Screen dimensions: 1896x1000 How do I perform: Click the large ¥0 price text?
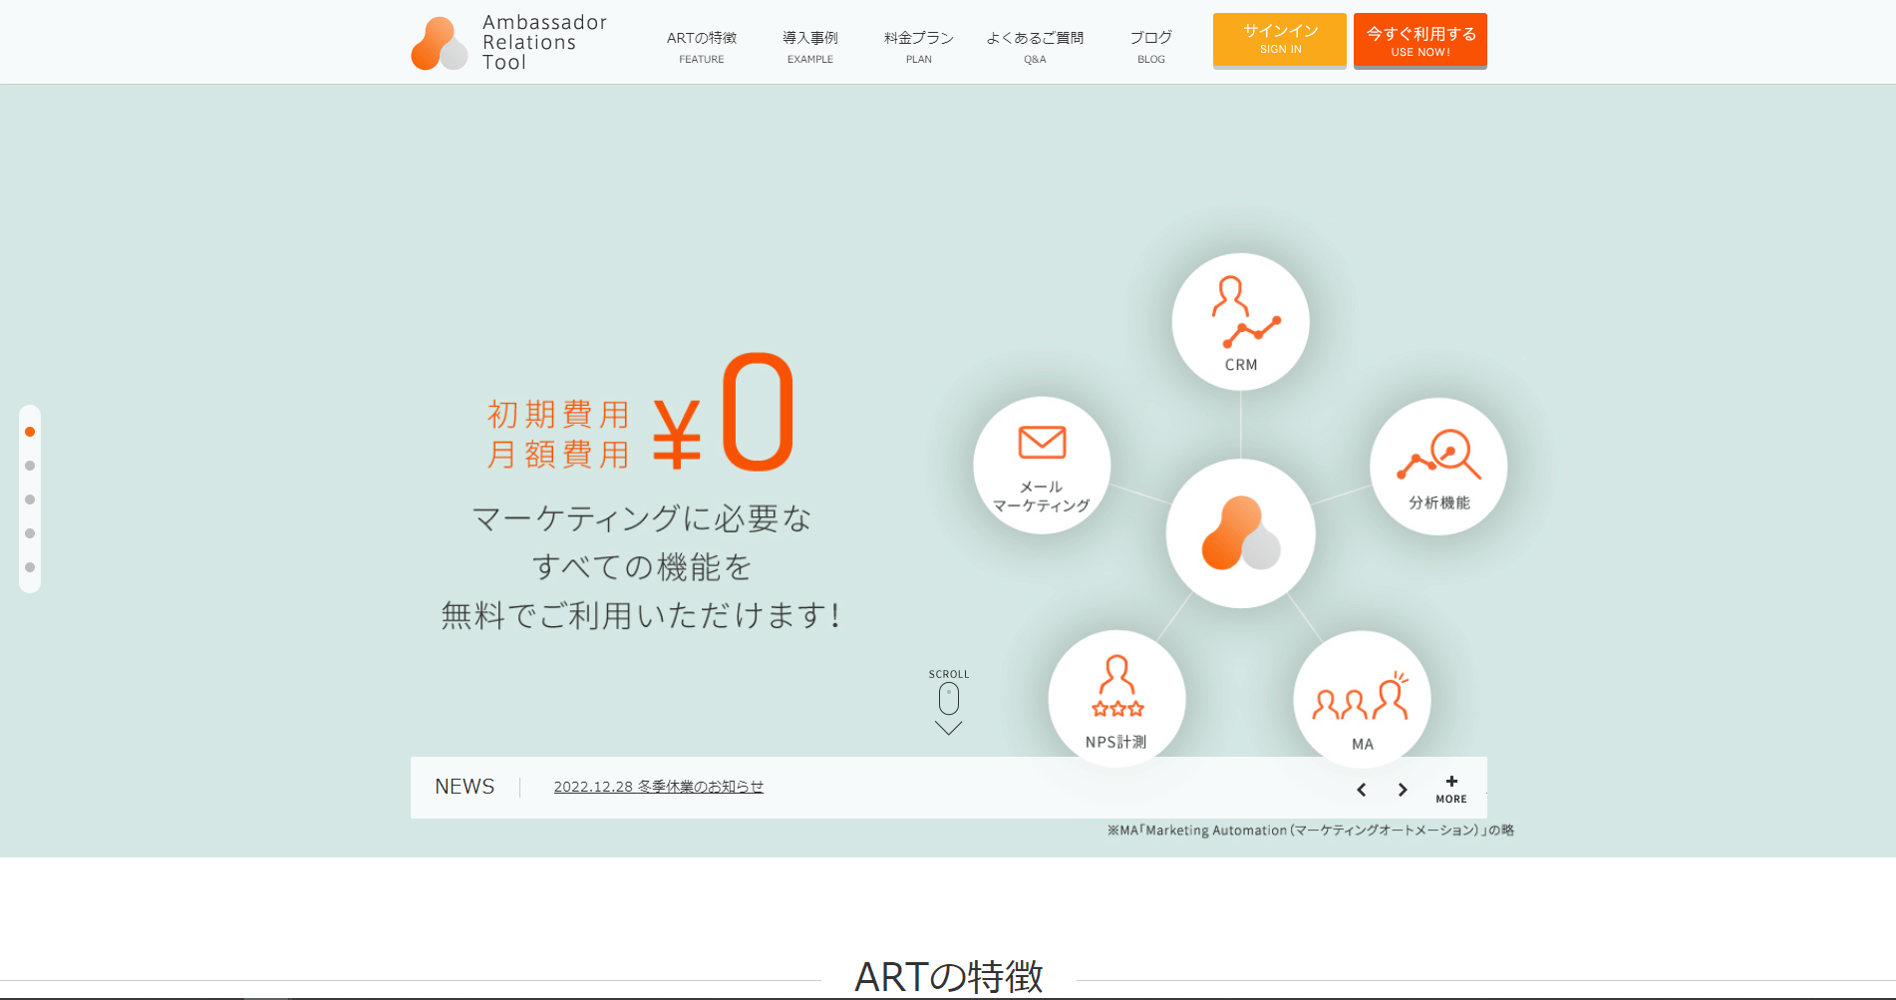(724, 412)
